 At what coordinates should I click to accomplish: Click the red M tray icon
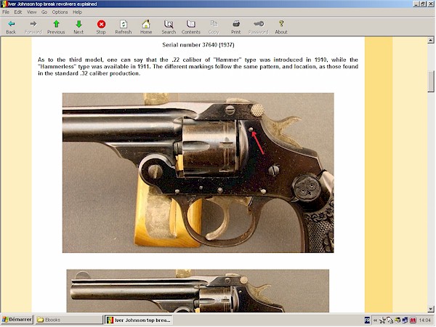[413, 320]
